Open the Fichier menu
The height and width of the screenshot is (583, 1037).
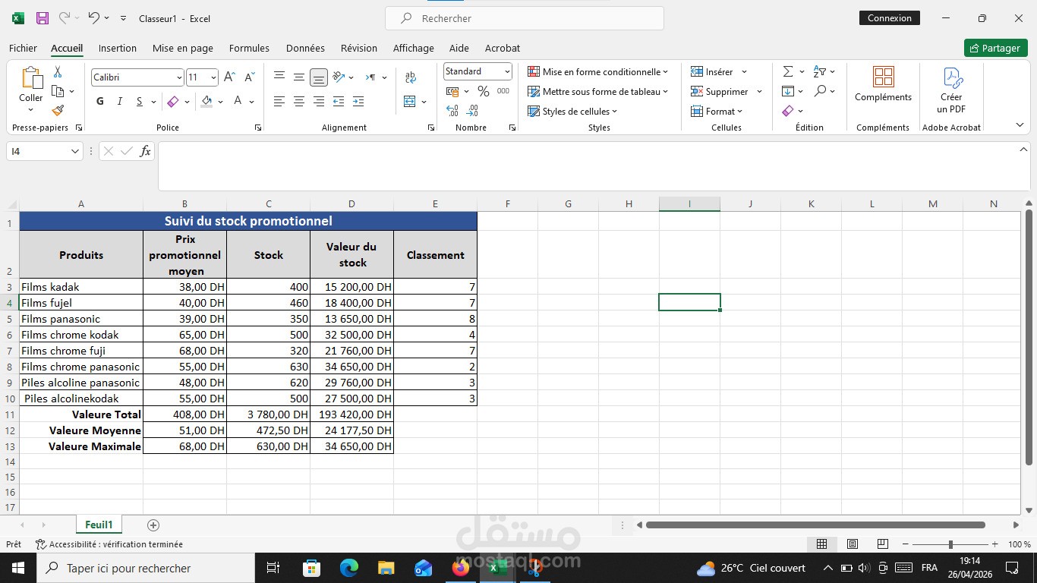(x=23, y=48)
